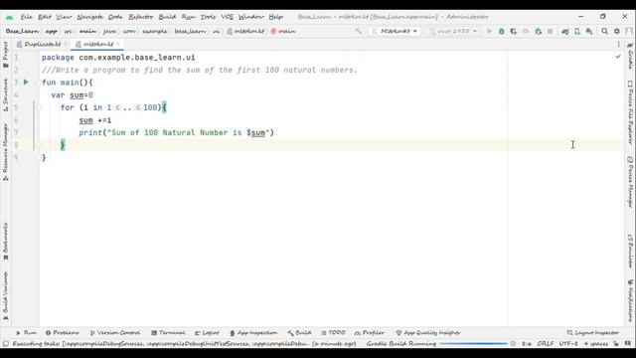Open the Gradle side panel
Screen dimensions: 636x358
pyautogui.click(x=630, y=56)
